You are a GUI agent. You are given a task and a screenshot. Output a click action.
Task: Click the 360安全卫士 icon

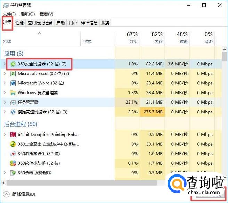click(x=13, y=144)
